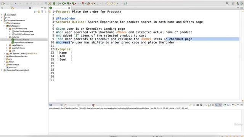Screen dimensions: 244x137
Task: Click the filter funnel icon in Package Explorer
Action: coord(42,12)
